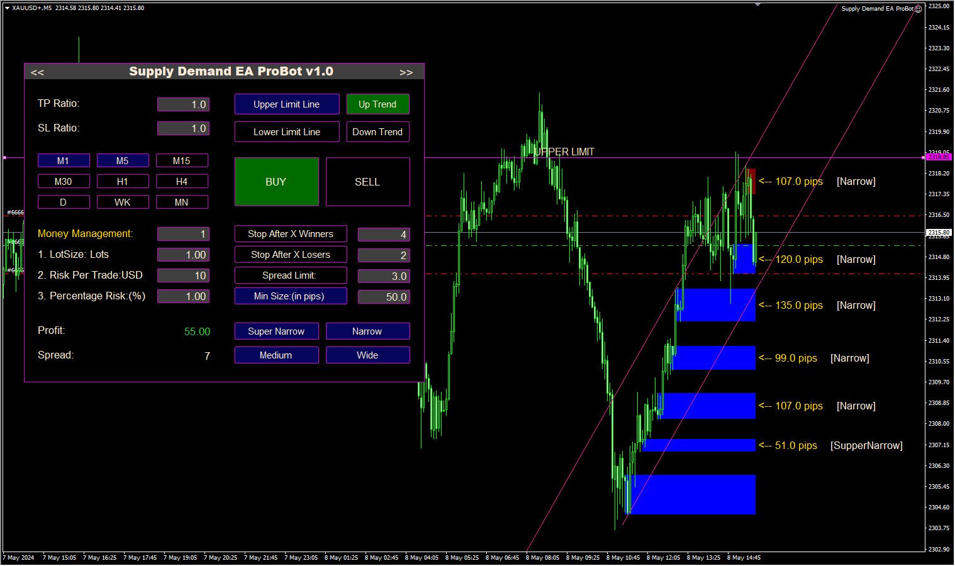The image size is (955, 566).
Task: Toggle the Down Trend button
Action: tap(377, 132)
